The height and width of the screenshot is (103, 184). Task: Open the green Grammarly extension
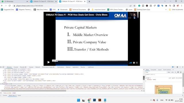click(x=139, y=6)
